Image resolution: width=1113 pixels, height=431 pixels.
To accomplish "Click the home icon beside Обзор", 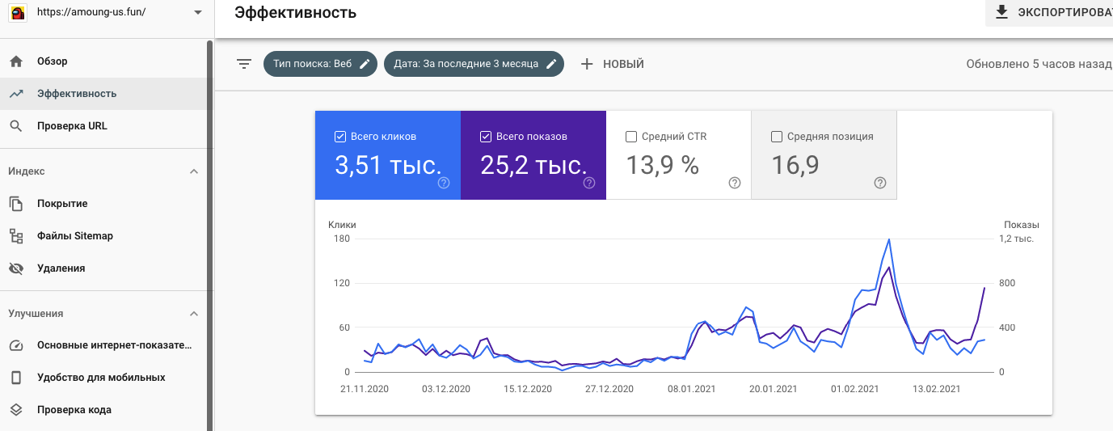I will pyautogui.click(x=15, y=61).
